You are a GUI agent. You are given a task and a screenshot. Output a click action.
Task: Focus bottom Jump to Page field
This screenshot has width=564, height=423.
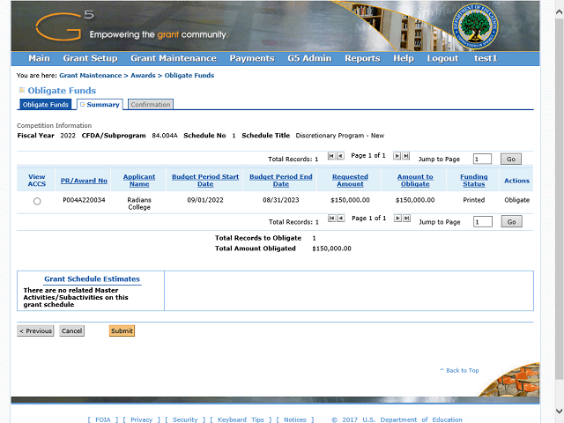[x=483, y=221]
